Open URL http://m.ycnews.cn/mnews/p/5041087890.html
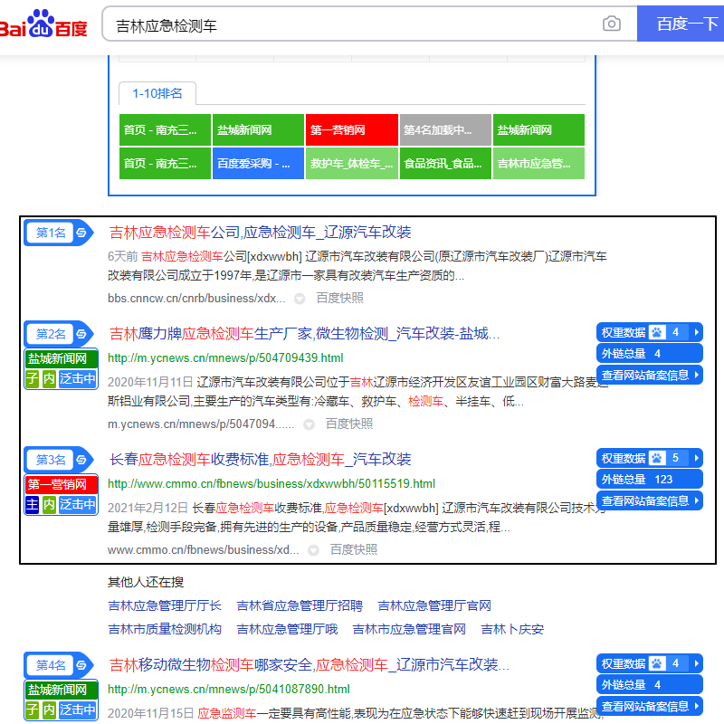Viewport: 724px width, 724px height. [229, 689]
